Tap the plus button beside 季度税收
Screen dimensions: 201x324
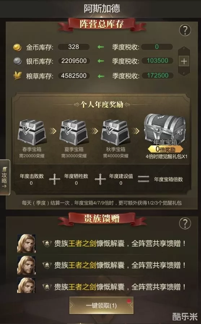tap(184, 61)
